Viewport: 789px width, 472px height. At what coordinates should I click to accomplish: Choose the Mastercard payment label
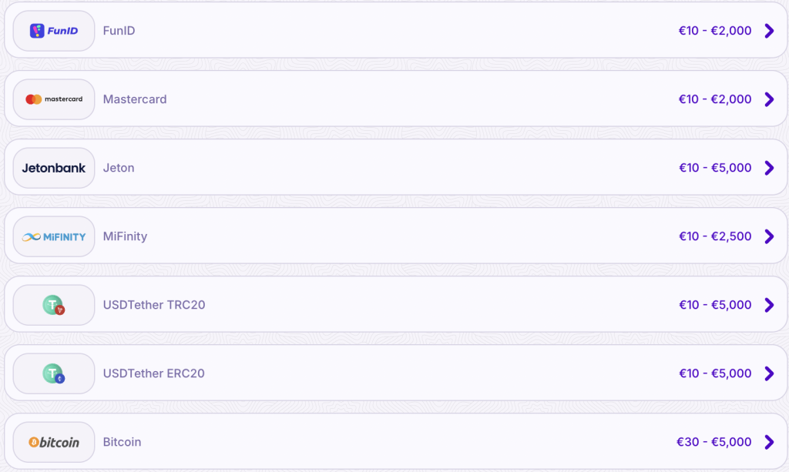click(x=135, y=99)
